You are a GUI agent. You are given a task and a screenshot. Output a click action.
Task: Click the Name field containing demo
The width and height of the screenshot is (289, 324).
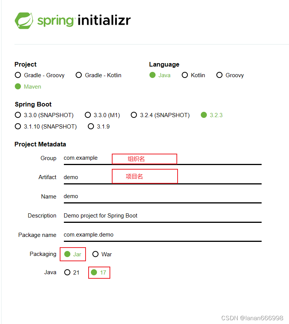[x=163, y=197]
